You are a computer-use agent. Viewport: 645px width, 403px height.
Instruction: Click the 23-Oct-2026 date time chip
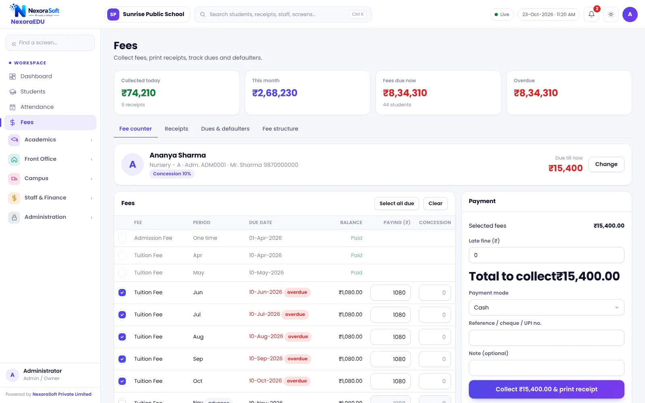click(549, 15)
